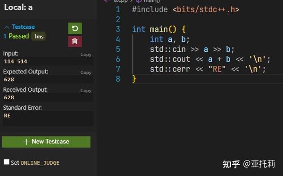Click line number 6 in the gutter
This screenshot has height=176, width=283.
pos(118,59)
